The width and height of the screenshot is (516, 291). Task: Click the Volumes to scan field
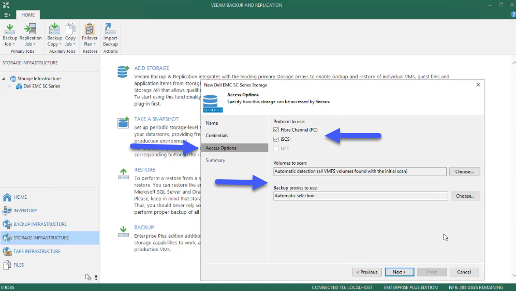point(360,171)
